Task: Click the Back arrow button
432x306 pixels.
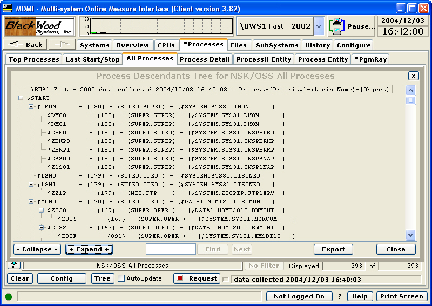Action: click(x=26, y=45)
